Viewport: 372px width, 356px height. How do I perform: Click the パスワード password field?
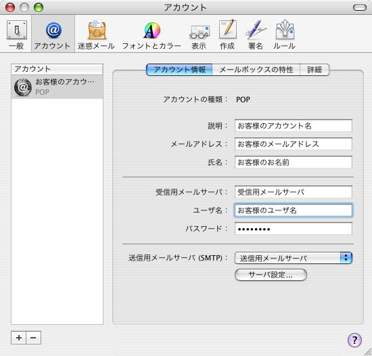[294, 229]
